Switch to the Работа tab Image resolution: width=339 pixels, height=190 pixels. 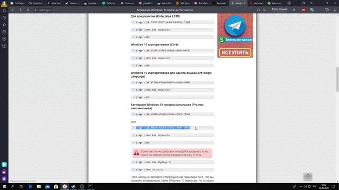tap(109, 3)
